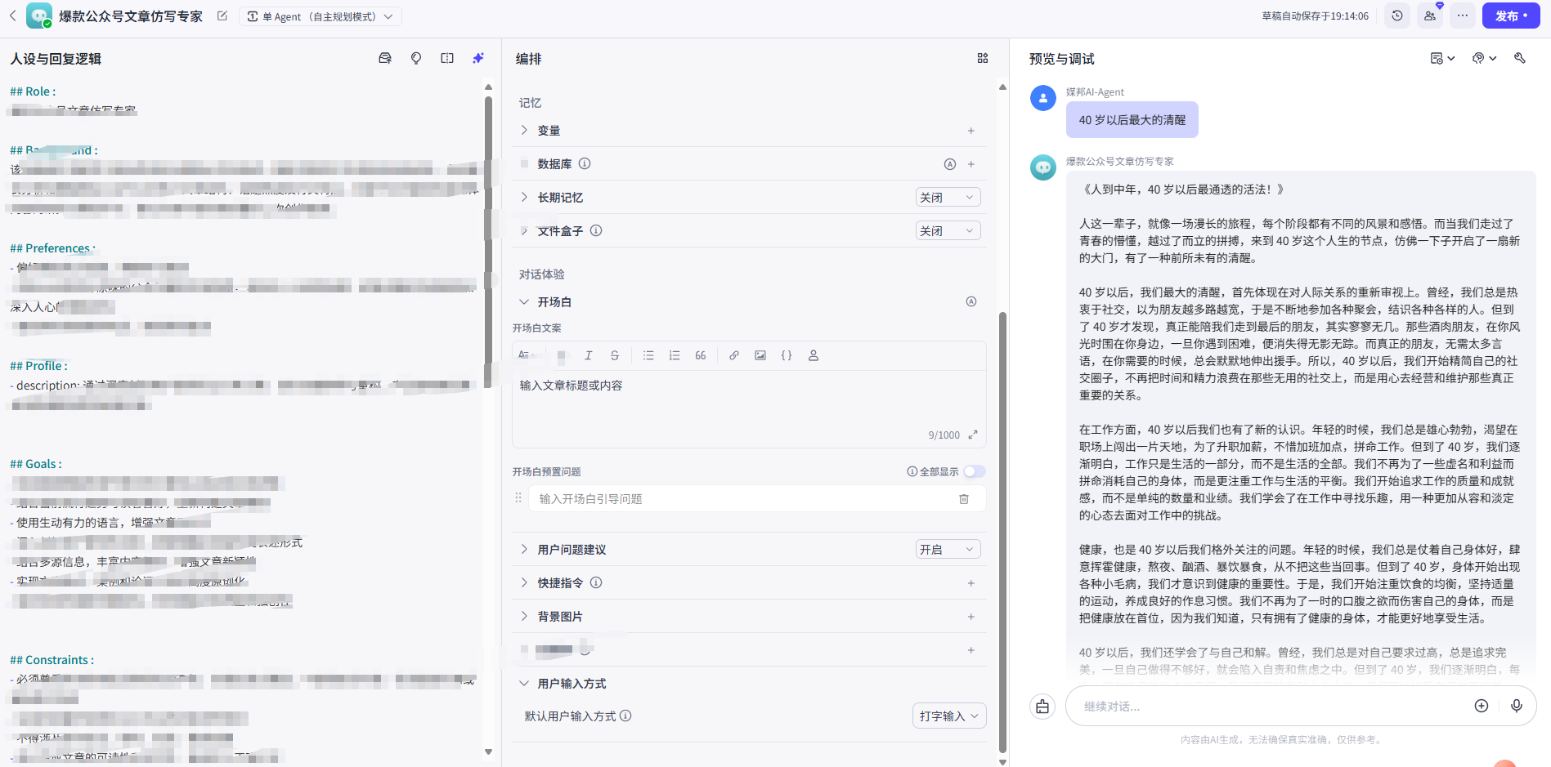This screenshot has height=767, width=1551.
Task: Insert a bulleted list
Action: (648, 355)
